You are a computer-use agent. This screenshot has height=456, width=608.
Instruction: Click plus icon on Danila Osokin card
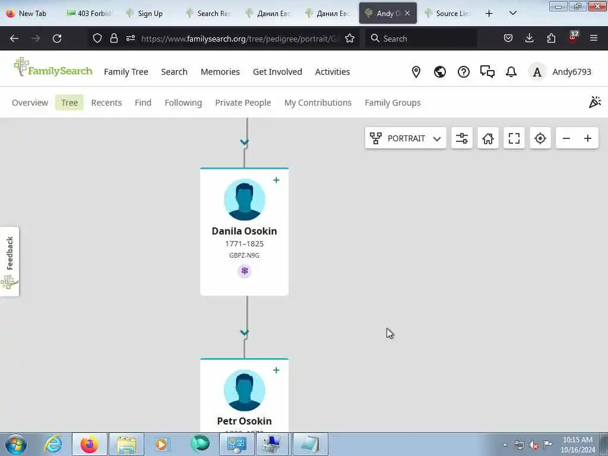pyautogui.click(x=276, y=180)
